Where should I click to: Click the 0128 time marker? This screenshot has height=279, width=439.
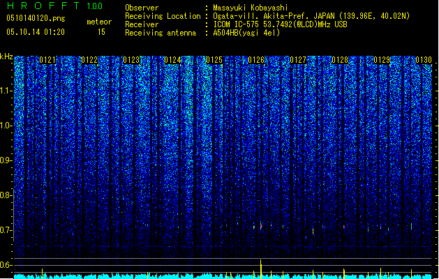click(340, 60)
